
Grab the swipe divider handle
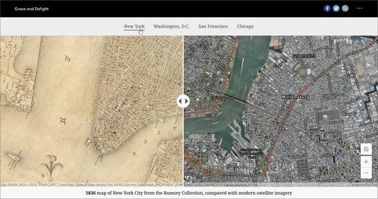point(183,101)
